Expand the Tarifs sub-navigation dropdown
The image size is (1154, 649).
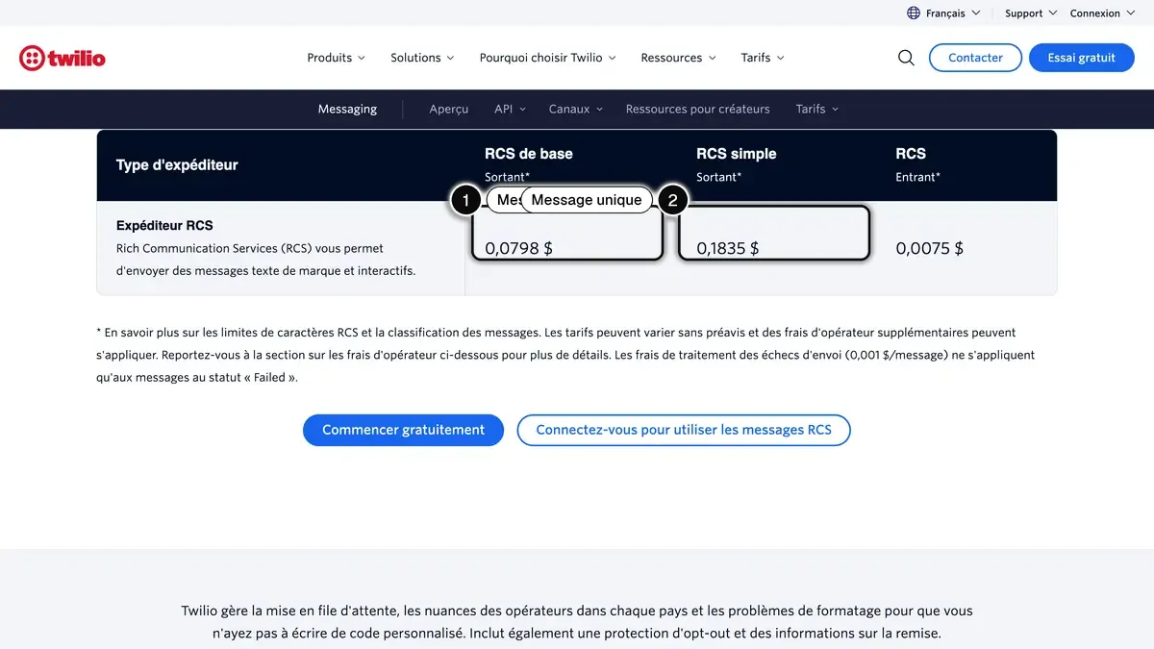click(x=817, y=109)
